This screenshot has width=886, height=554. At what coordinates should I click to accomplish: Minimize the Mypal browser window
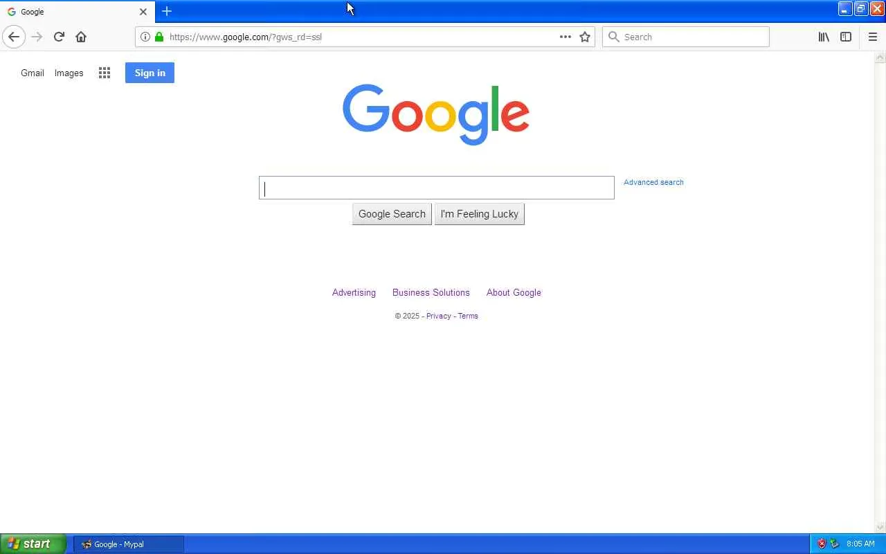point(845,8)
